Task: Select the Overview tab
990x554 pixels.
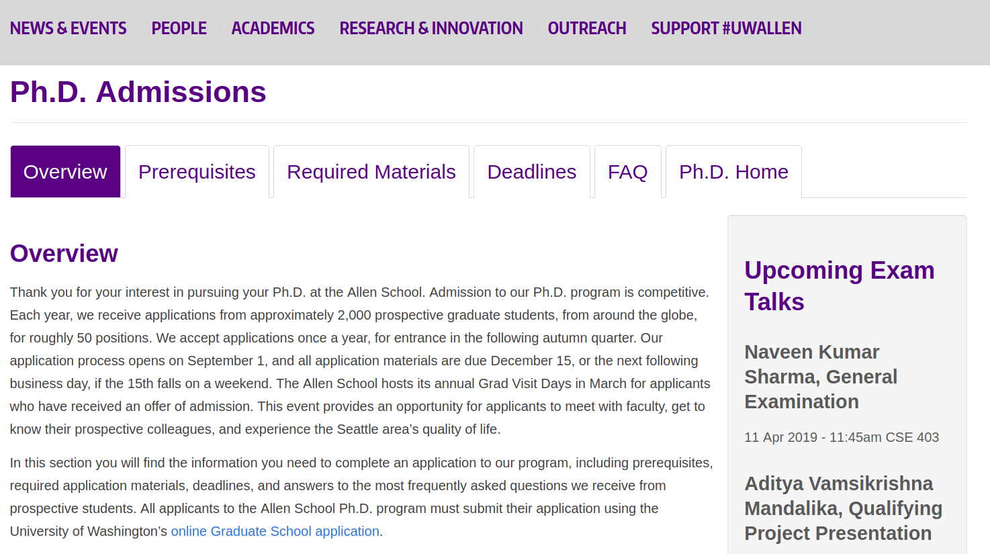Action: pos(65,172)
